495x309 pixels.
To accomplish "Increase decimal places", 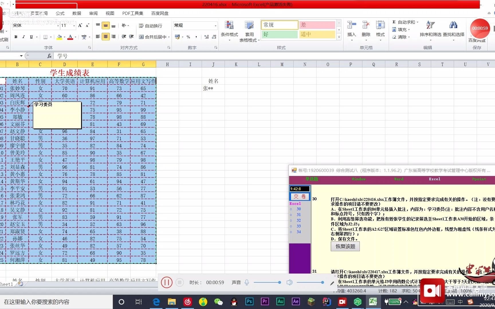I will 207,37.
